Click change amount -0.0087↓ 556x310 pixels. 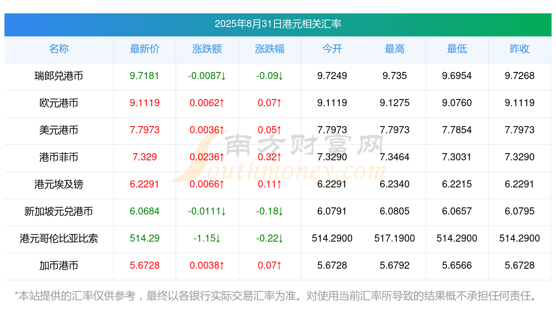tap(207, 76)
